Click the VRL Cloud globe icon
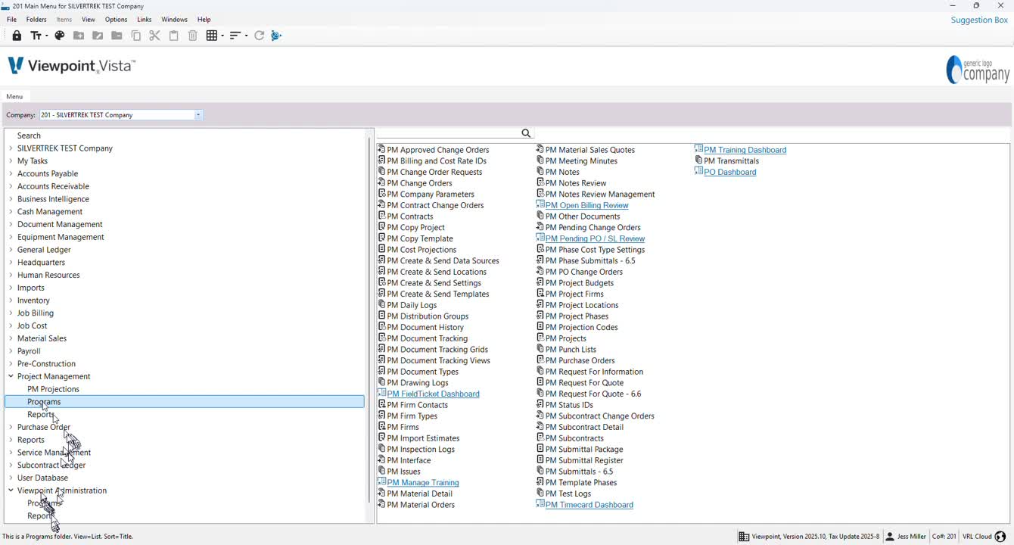This screenshot has width=1014, height=545. tap(1000, 537)
